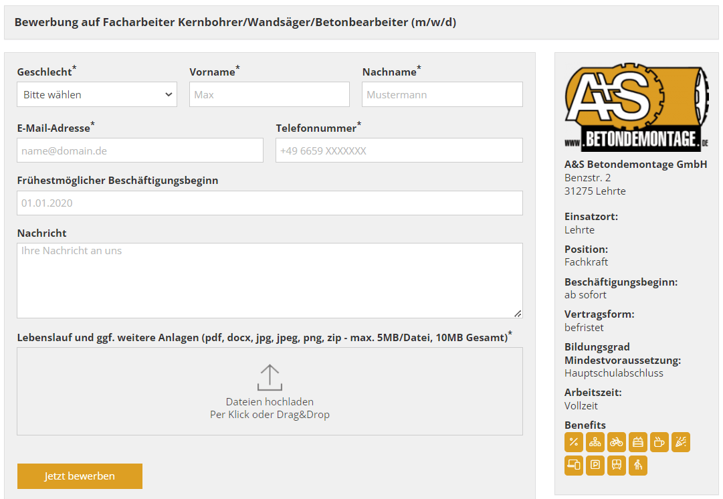Image resolution: width=723 pixels, height=499 pixels.
Task: Click the organization hierarchy benefit icon
Action: coord(595,442)
